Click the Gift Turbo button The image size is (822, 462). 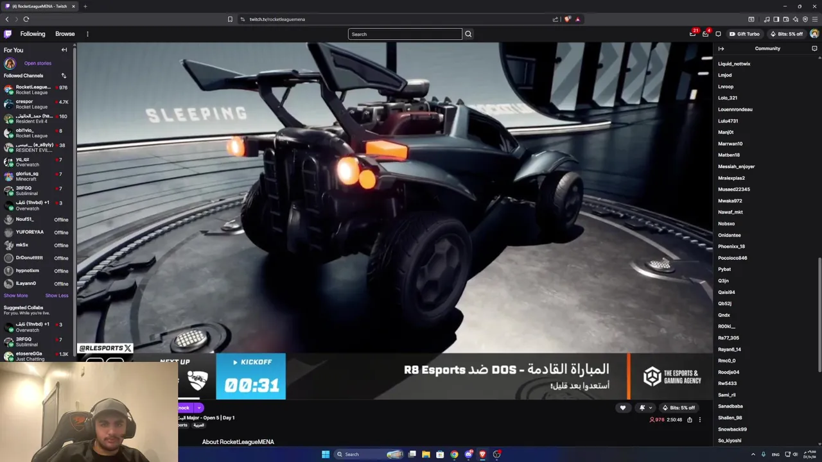point(745,34)
